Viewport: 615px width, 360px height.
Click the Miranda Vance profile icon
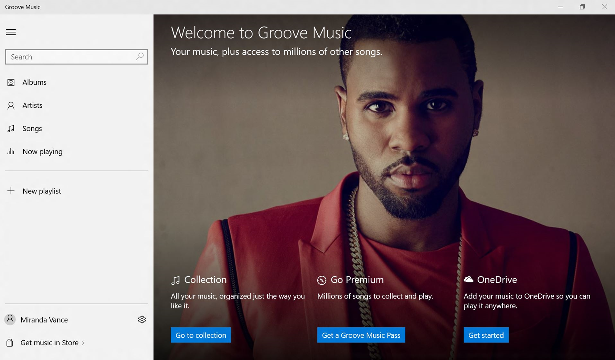[x=10, y=319]
